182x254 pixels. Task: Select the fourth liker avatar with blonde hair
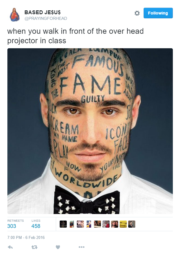click(x=89, y=224)
